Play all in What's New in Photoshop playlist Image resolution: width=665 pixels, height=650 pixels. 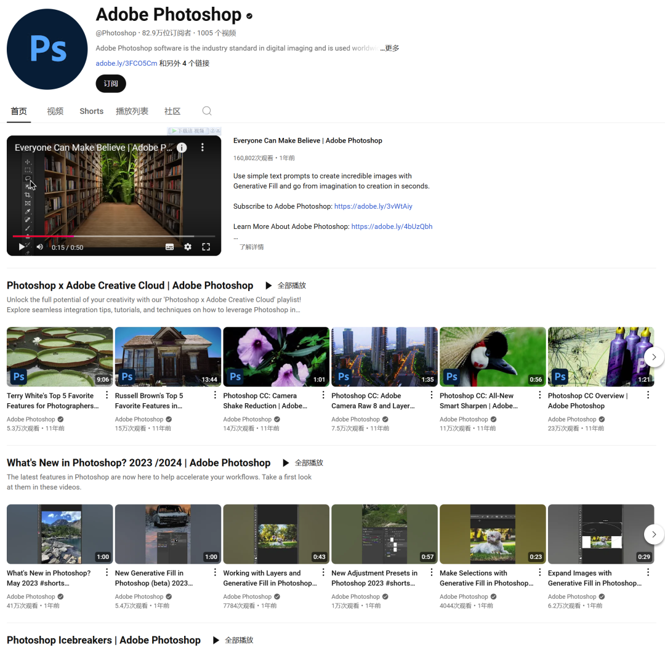point(303,463)
